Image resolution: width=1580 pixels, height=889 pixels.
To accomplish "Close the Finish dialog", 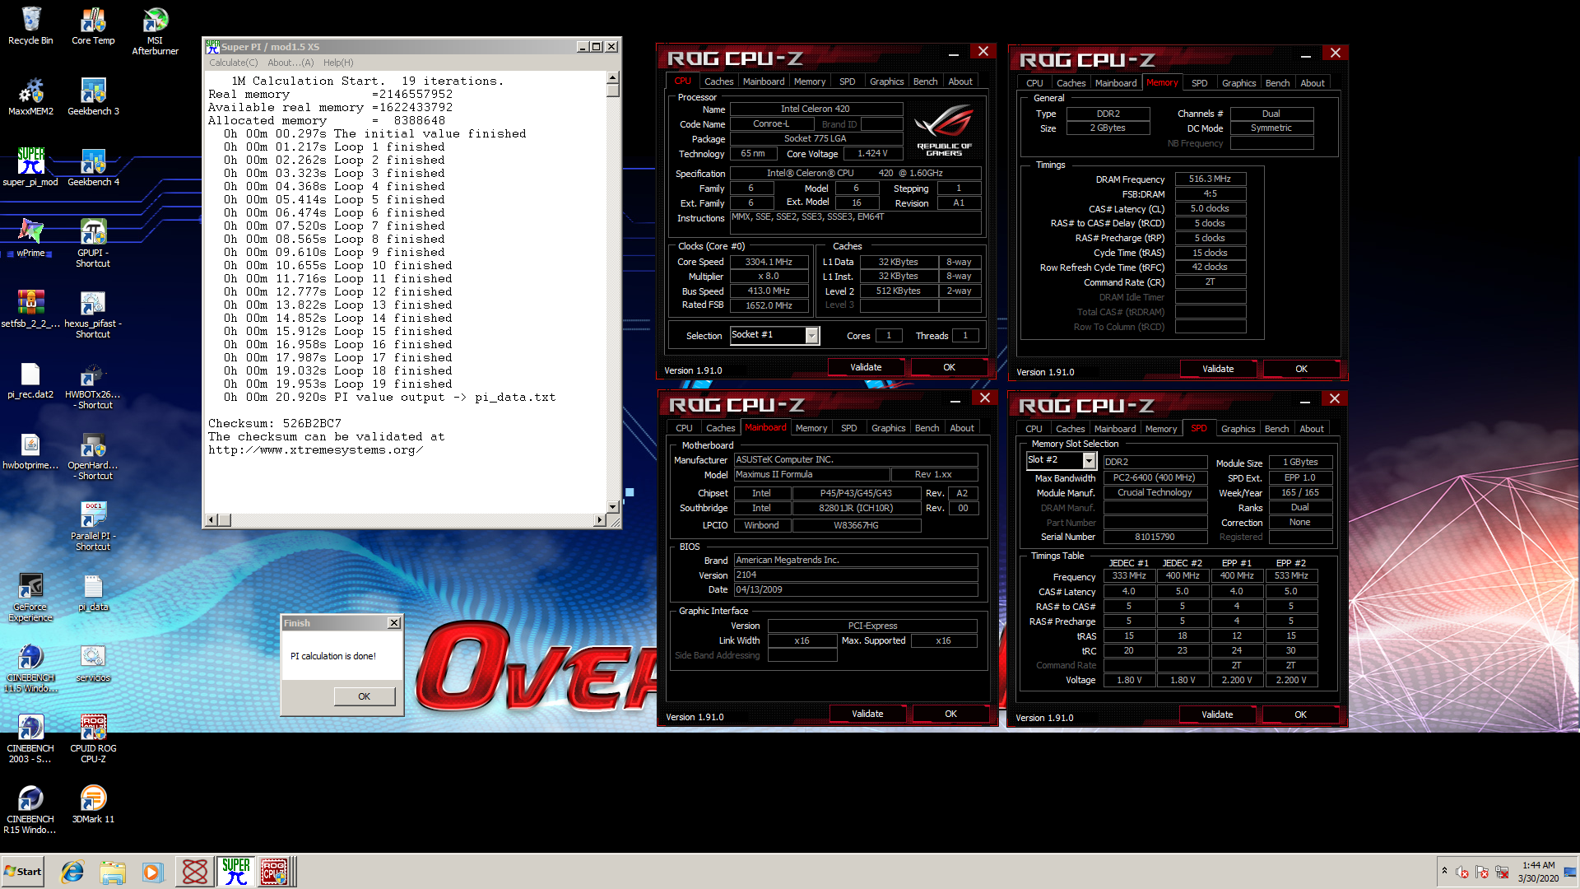I will (x=394, y=623).
